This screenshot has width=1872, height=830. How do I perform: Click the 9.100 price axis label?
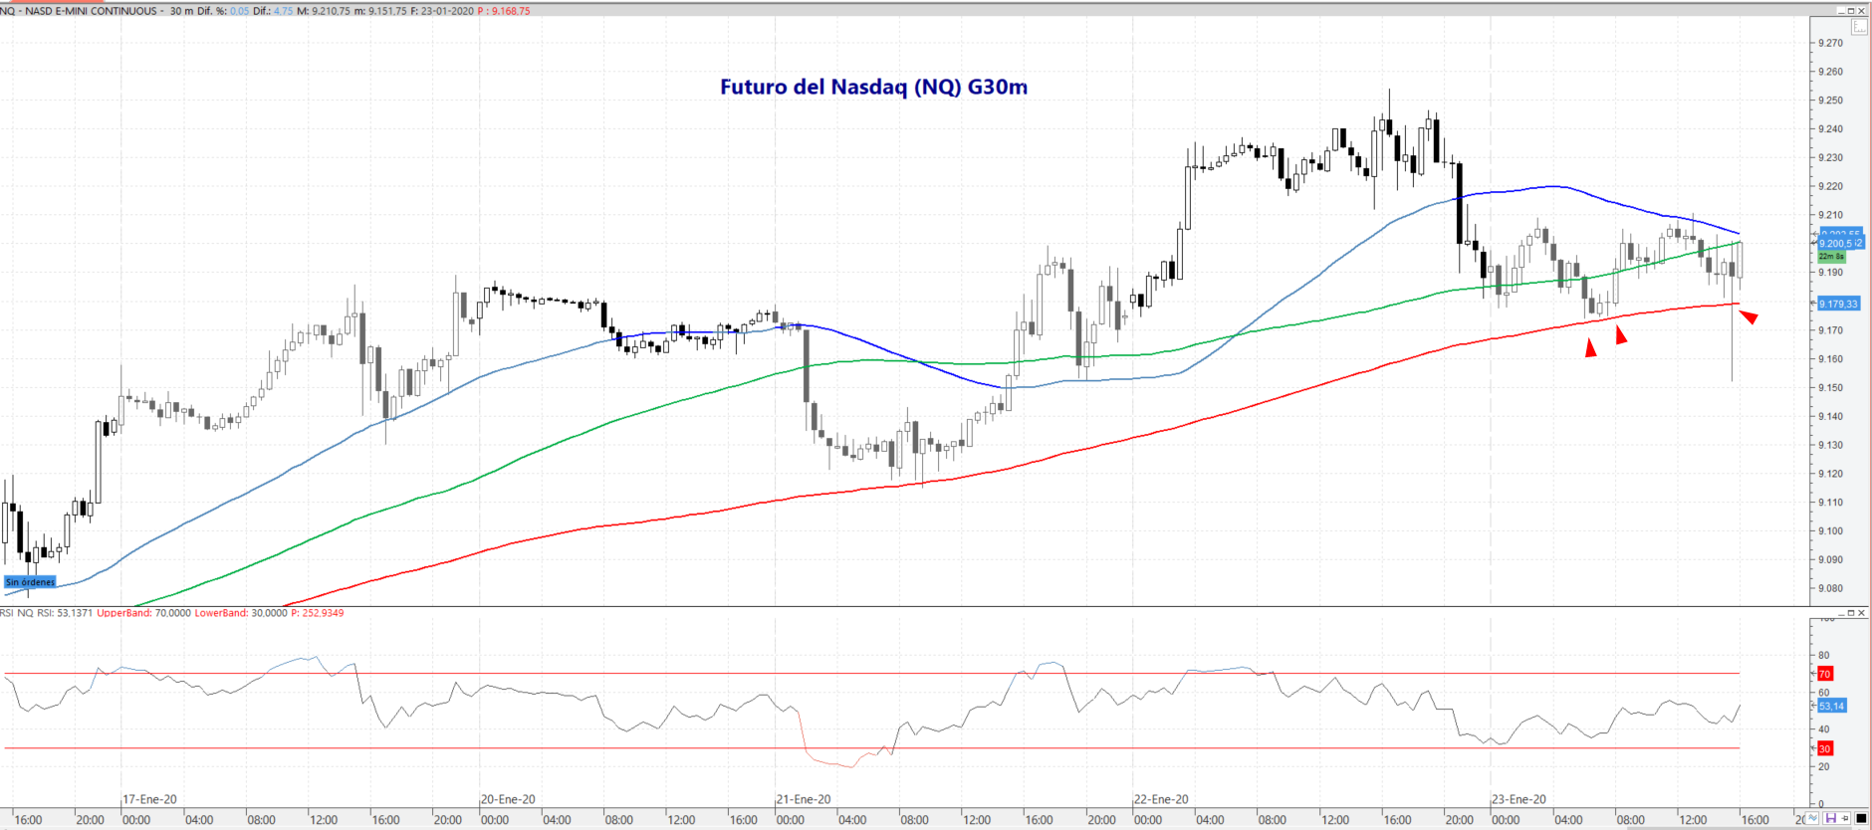(x=1830, y=531)
